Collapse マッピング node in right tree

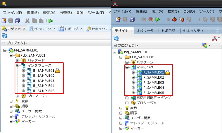(x=127, y=67)
